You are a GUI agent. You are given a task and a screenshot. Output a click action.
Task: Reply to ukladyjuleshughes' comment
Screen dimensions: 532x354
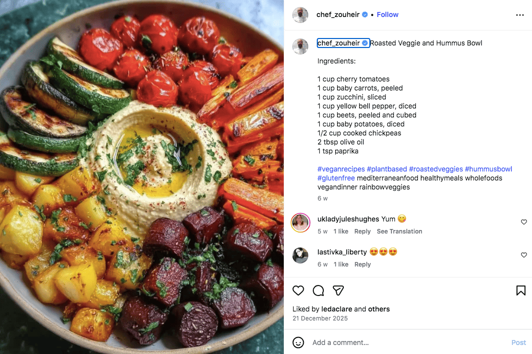(362, 231)
